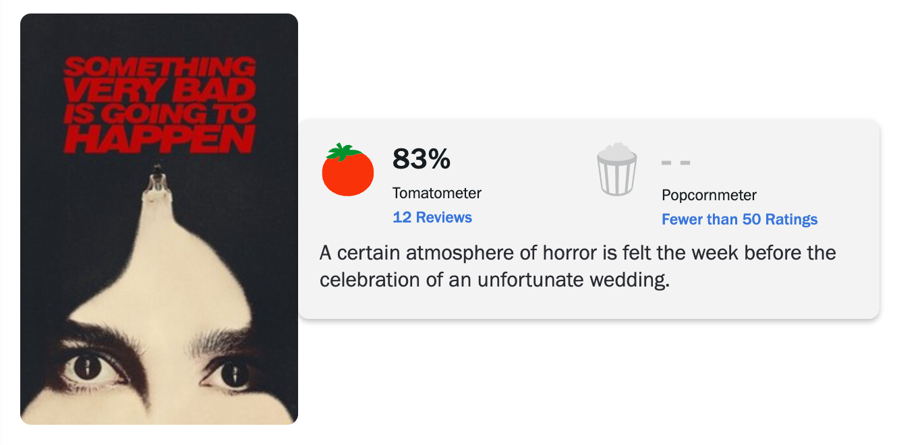
Task: Click the green leaf on the tomato
Action: tap(344, 152)
